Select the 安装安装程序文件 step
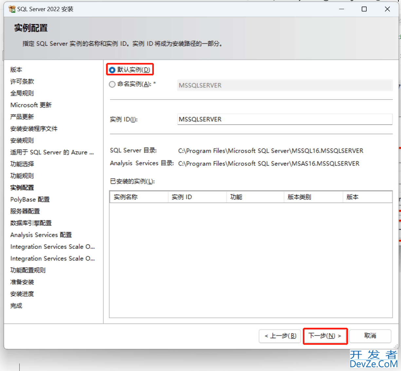The image size is (401, 371). click(x=34, y=128)
